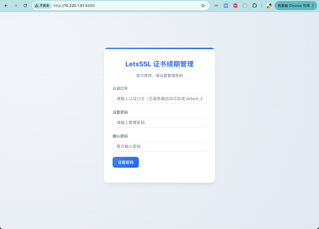This screenshot has height=229, width=319.
Task: Click the 确认密码 field label
Action: 120,136
